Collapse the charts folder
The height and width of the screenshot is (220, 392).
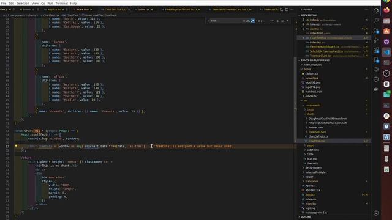[311, 114]
